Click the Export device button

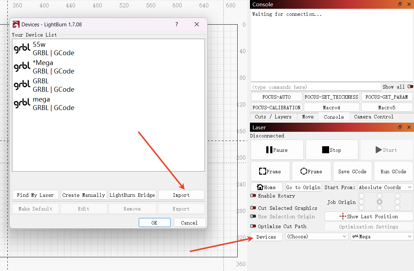tap(181, 209)
